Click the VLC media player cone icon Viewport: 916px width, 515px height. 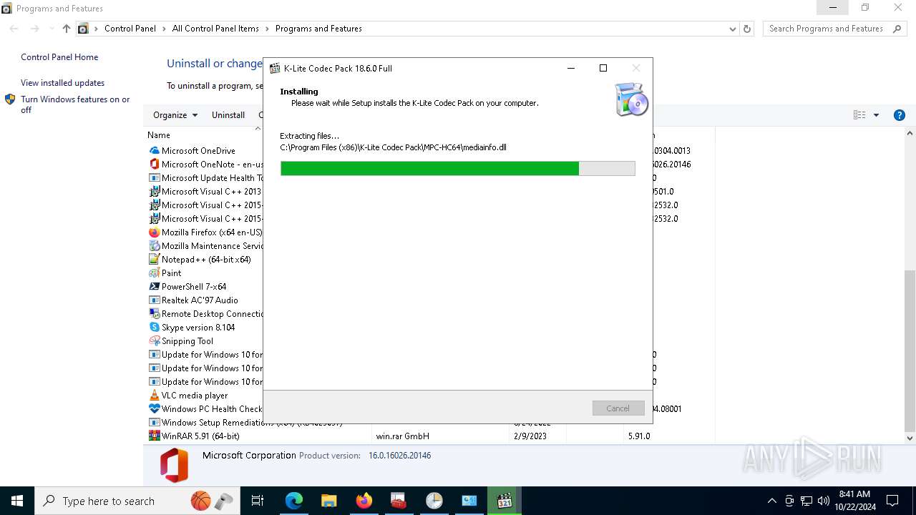[154, 395]
